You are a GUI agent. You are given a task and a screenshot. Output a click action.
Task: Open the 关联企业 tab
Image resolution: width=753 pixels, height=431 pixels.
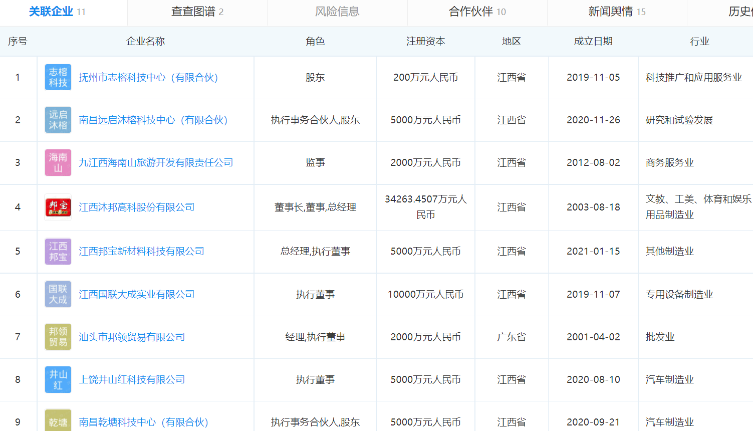[x=57, y=12]
